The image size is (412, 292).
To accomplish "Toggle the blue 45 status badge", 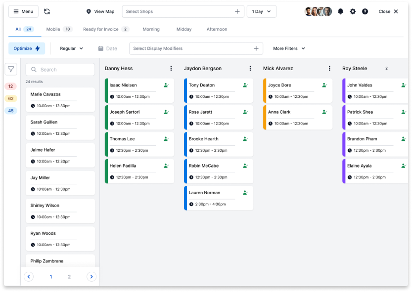I will point(11,111).
